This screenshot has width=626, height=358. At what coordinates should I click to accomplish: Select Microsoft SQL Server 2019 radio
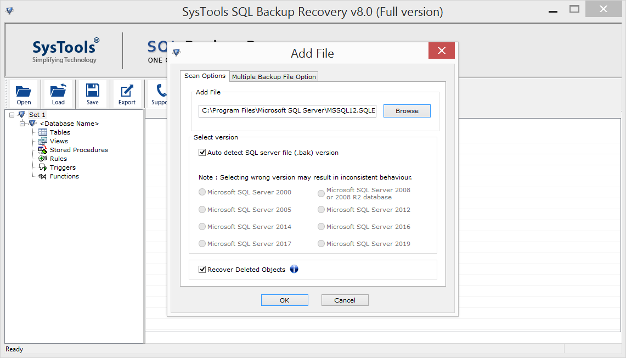click(x=321, y=243)
